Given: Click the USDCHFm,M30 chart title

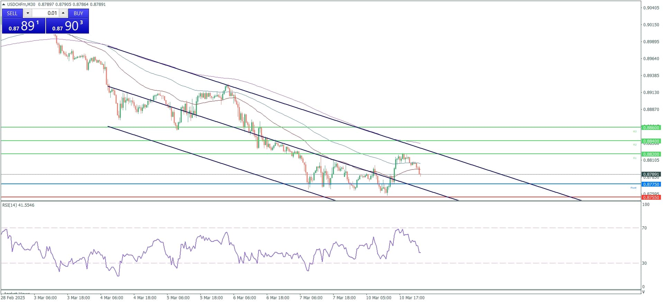Looking at the screenshot, I should point(21,4).
